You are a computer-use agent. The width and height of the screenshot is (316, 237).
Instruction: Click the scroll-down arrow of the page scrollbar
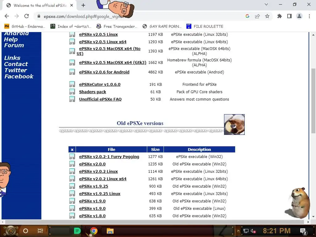tap(313, 217)
